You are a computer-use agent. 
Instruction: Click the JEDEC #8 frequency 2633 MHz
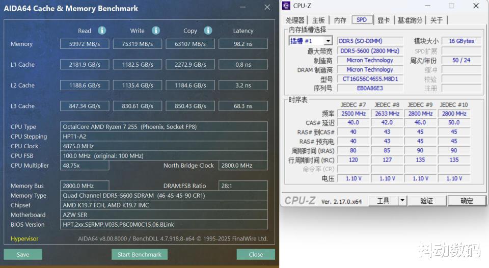point(387,114)
